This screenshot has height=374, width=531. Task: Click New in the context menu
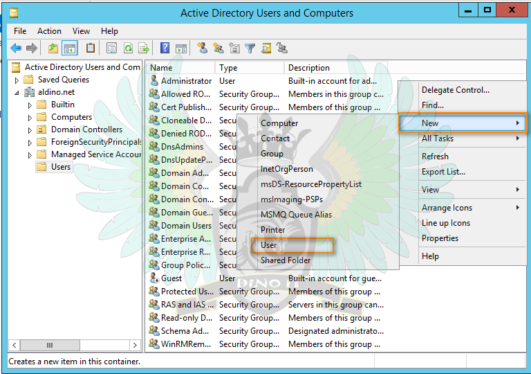pyautogui.click(x=463, y=123)
